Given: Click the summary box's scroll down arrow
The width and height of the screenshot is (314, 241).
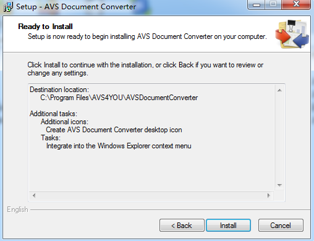Looking at the screenshot, I should [x=279, y=185].
